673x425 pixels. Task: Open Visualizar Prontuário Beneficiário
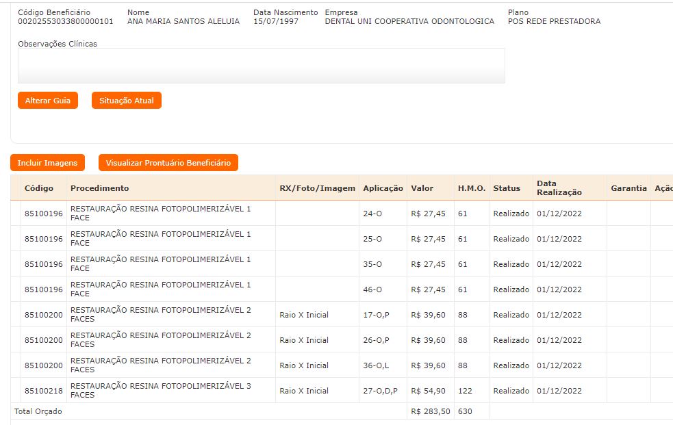pos(168,163)
